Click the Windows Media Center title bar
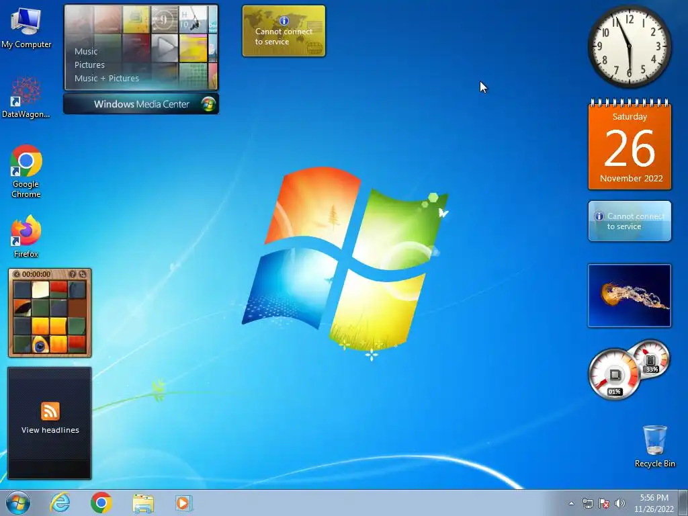Viewport: 688px width, 516px height. (141, 104)
